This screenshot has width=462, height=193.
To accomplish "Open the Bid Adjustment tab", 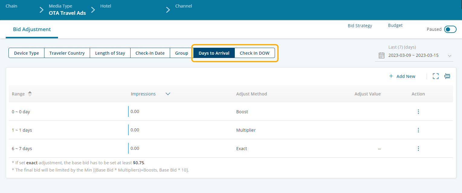I will click(x=32, y=29).
